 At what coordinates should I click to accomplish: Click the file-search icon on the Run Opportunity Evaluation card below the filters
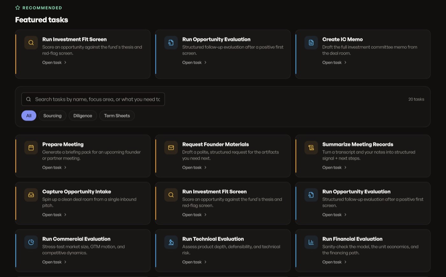pos(311,195)
